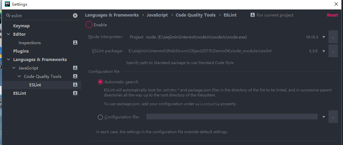The width and height of the screenshot is (343, 145).
Task: Collapse the Languages & Frameworks tree node
Action: [x=9, y=60]
